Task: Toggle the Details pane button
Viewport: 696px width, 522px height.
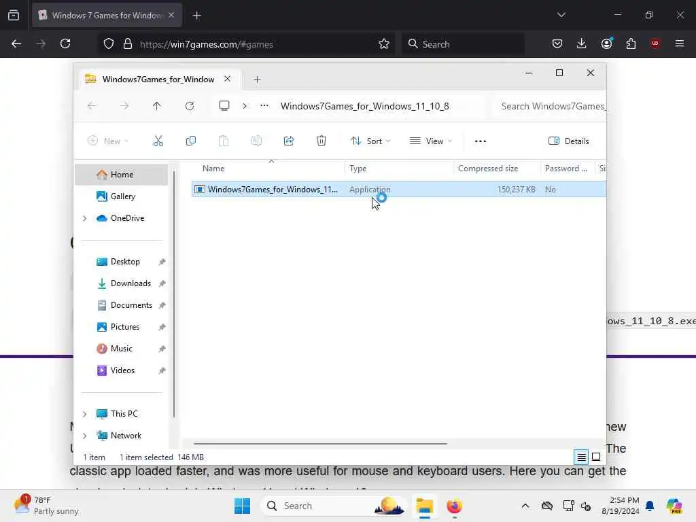Action: (x=569, y=141)
